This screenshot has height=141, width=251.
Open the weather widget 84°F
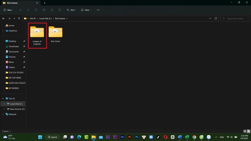[9, 137]
